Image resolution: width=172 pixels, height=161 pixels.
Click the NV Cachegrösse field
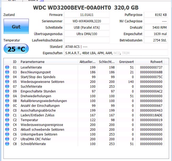156,21
